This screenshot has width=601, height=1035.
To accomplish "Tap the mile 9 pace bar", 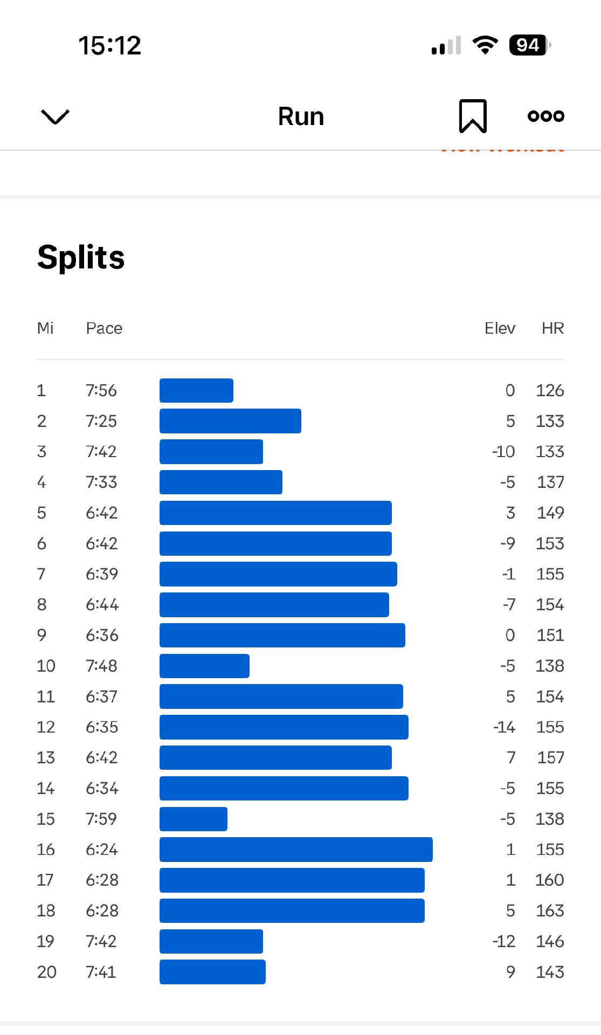I will (282, 635).
